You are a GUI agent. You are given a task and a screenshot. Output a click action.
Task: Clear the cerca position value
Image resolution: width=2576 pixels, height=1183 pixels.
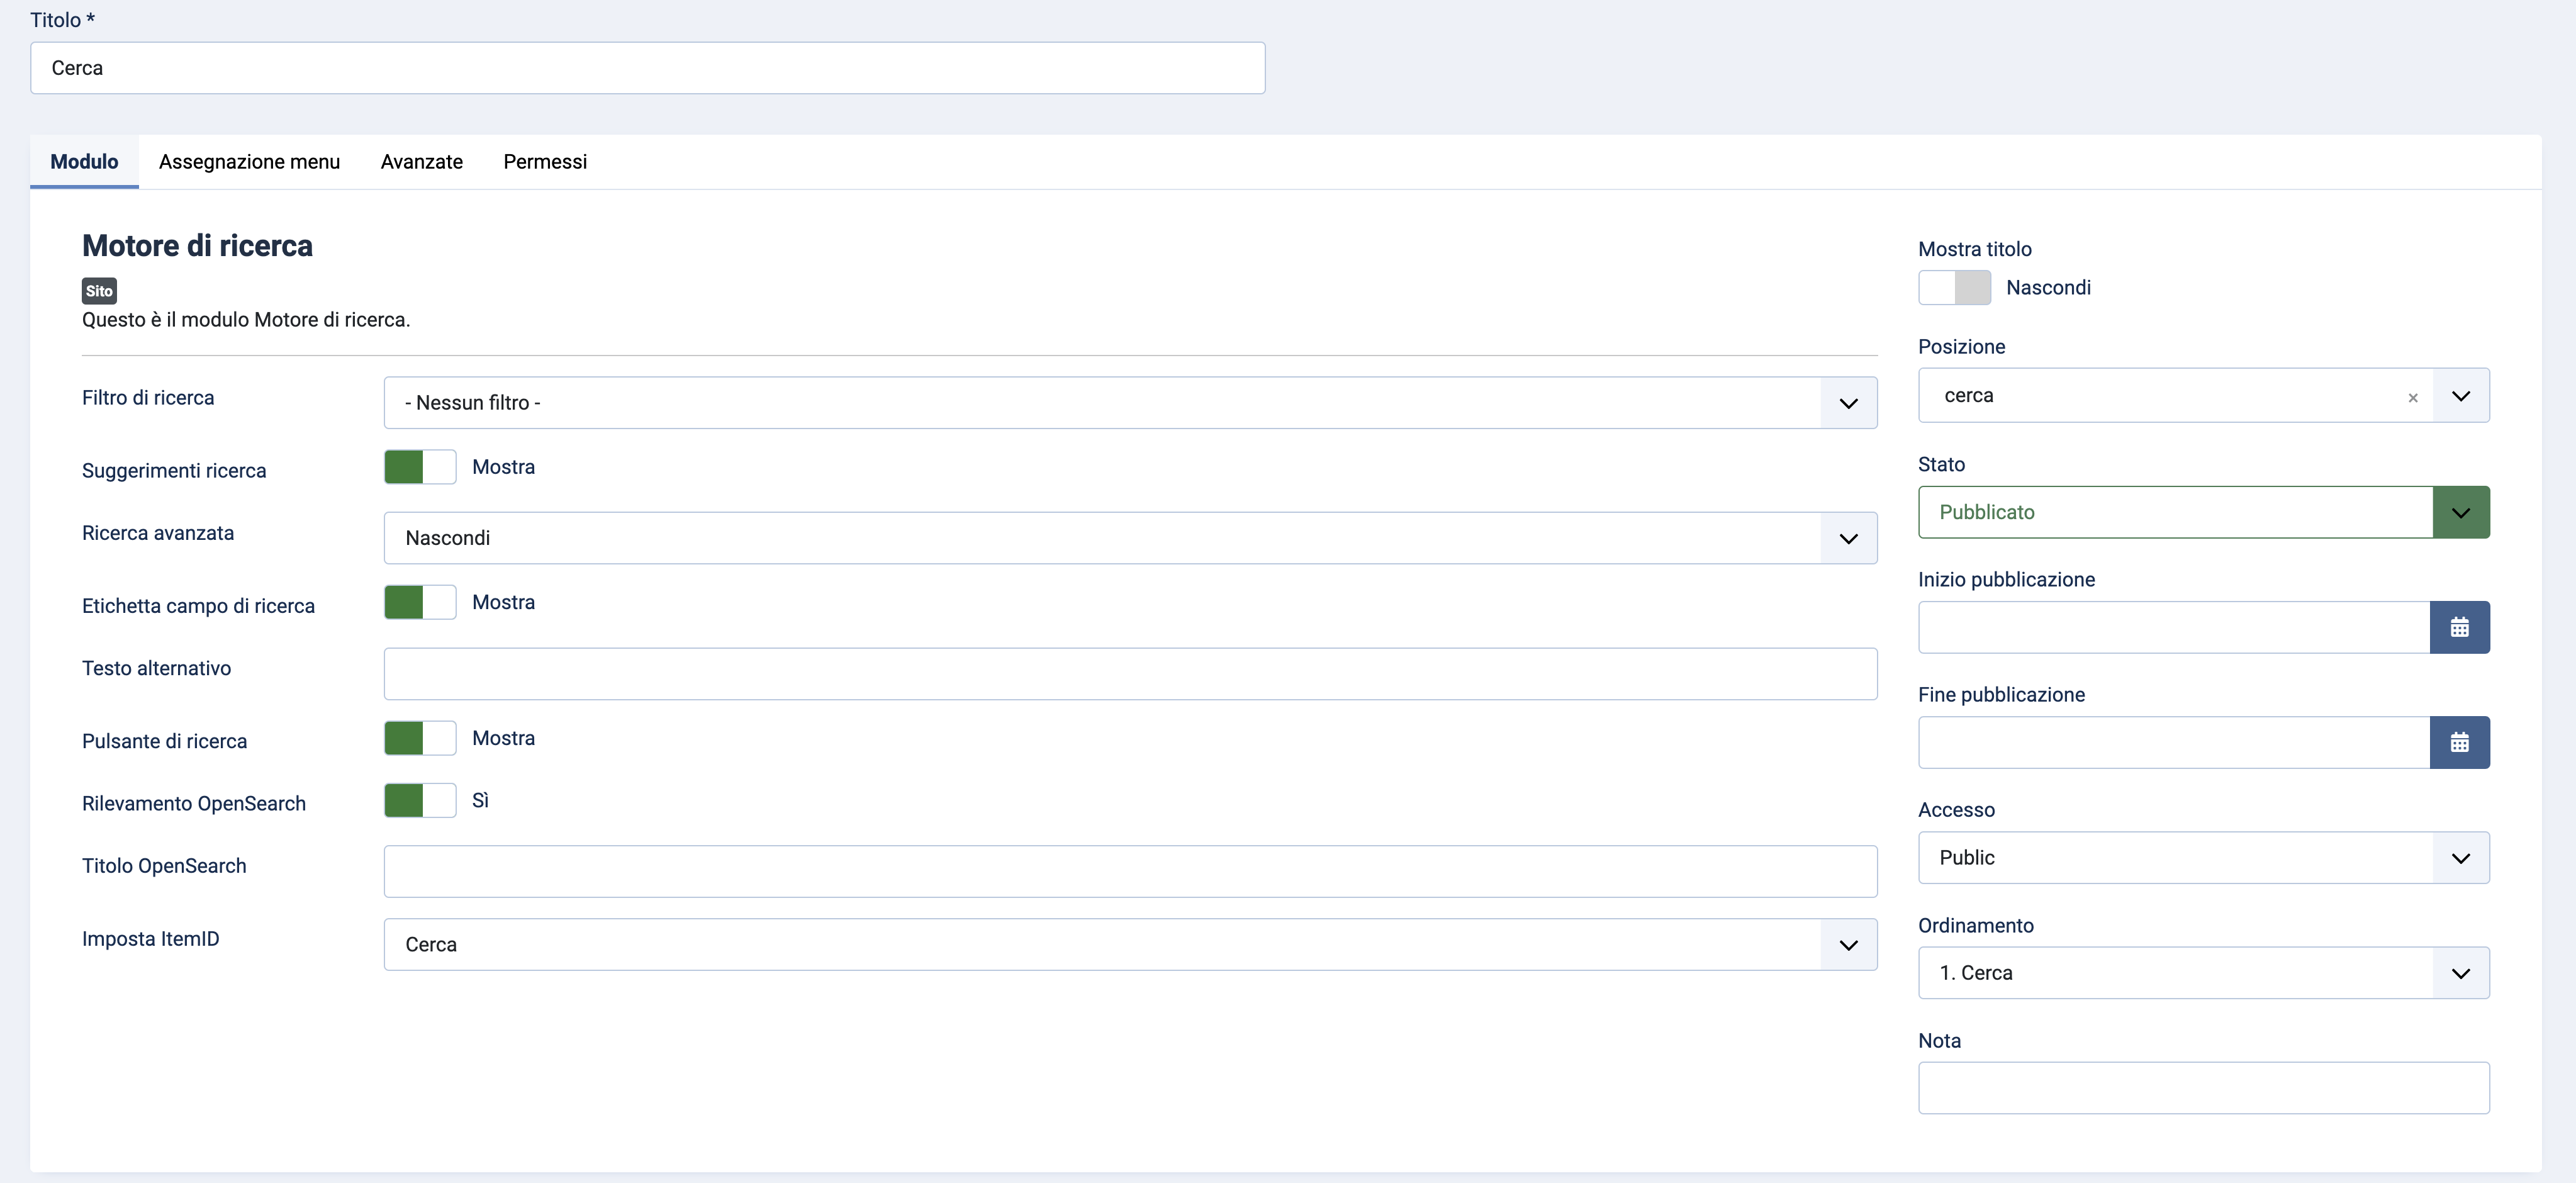coord(2413,397)
